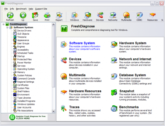Open the Support Site menu
This screenshot has height=126, width=165.
[x=41, y=9]
